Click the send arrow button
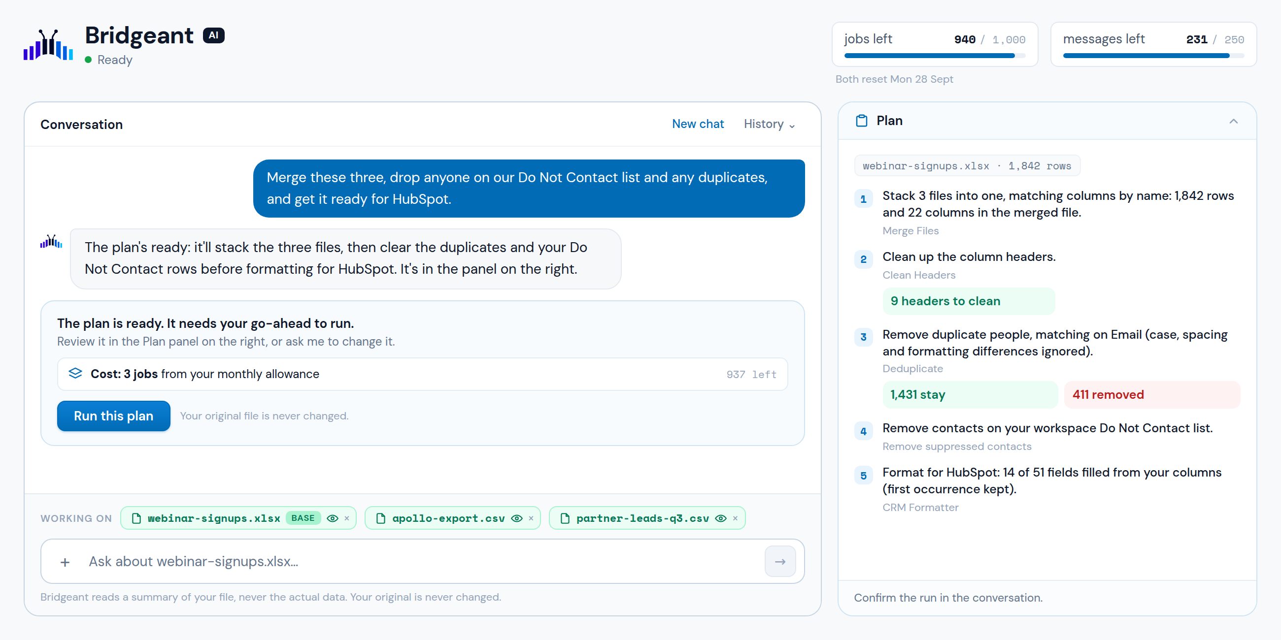Screen dimensions: 1281x640 click(x=780, y=562)
